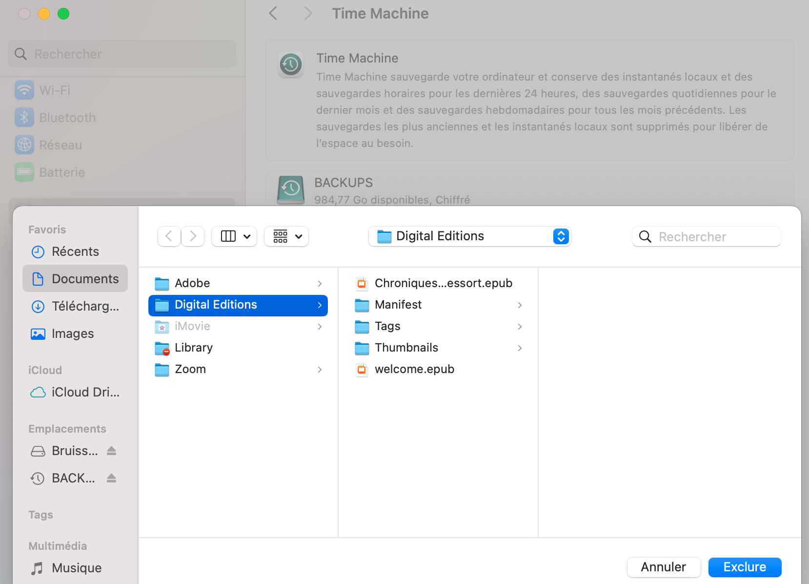Select the BACKUPS disk in Time Machine

[529, 189]
